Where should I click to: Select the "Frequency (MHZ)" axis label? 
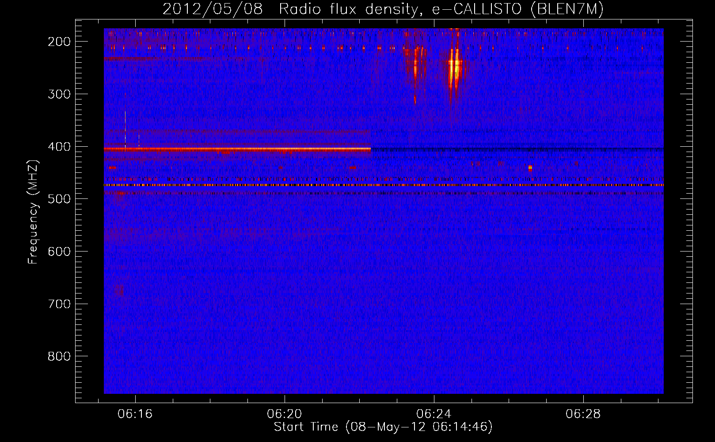[34, 212]
